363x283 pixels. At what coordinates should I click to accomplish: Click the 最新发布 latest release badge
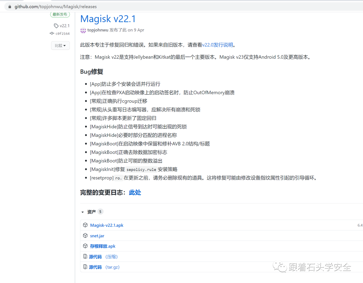(x=60, y=14)
